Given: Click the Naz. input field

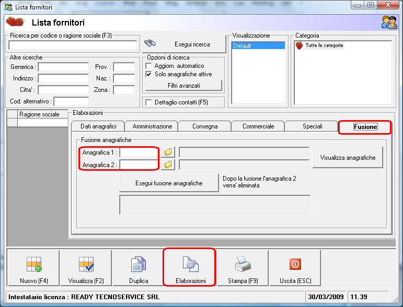Looking at the screenshot, I should [124, 78].
